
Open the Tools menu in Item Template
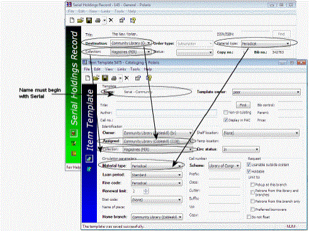point(135,69)
